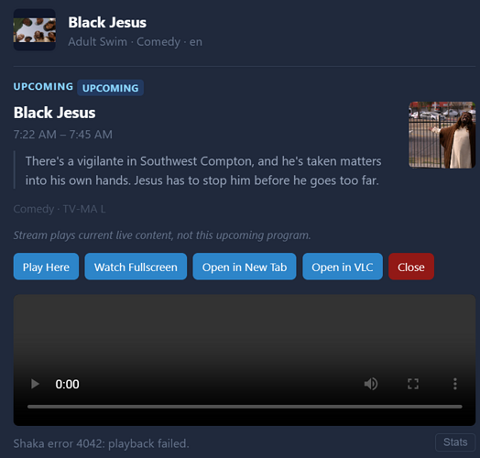Click the Black Jesus channel header title
Viewport: 480px width, 458px height.
[x=107, y=23]
